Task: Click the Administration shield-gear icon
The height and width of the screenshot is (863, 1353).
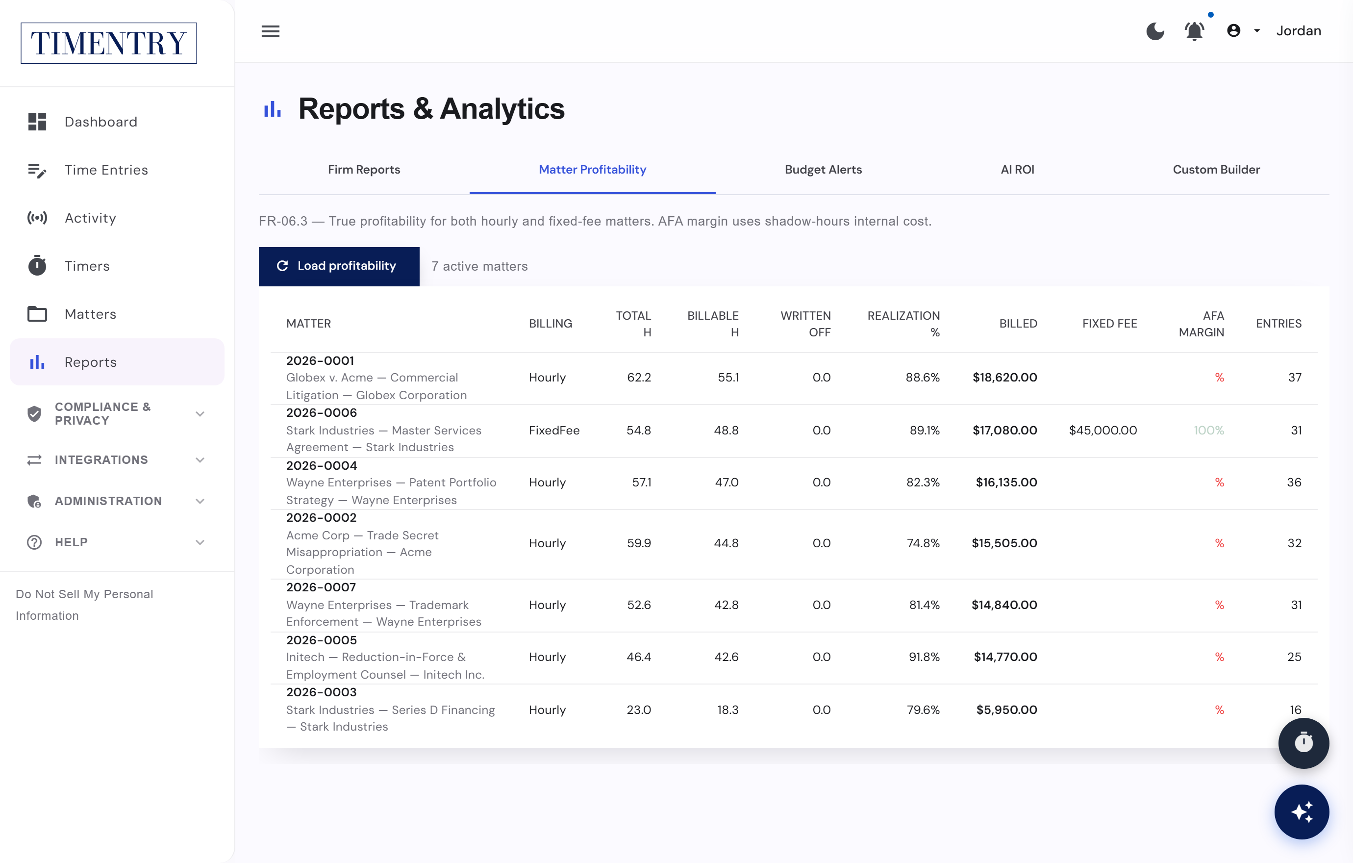Action: click(x=34, y=501)
